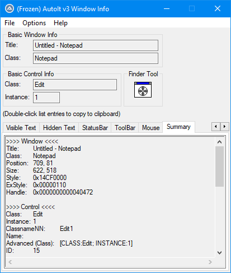Select the summary 'Title: Untitled - Notepad' line
Viewport: 231px width, 273px height.
[x=44, y=149]
